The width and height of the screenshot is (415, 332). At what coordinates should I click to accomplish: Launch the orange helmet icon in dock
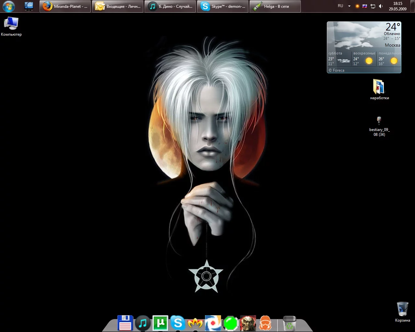(265, 323)
